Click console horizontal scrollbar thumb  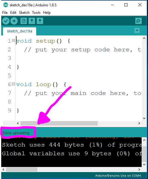(x=22, y=169)
